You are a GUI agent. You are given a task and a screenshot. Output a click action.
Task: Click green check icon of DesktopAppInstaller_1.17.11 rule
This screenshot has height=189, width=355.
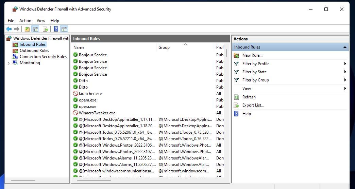tap(75, 119)
